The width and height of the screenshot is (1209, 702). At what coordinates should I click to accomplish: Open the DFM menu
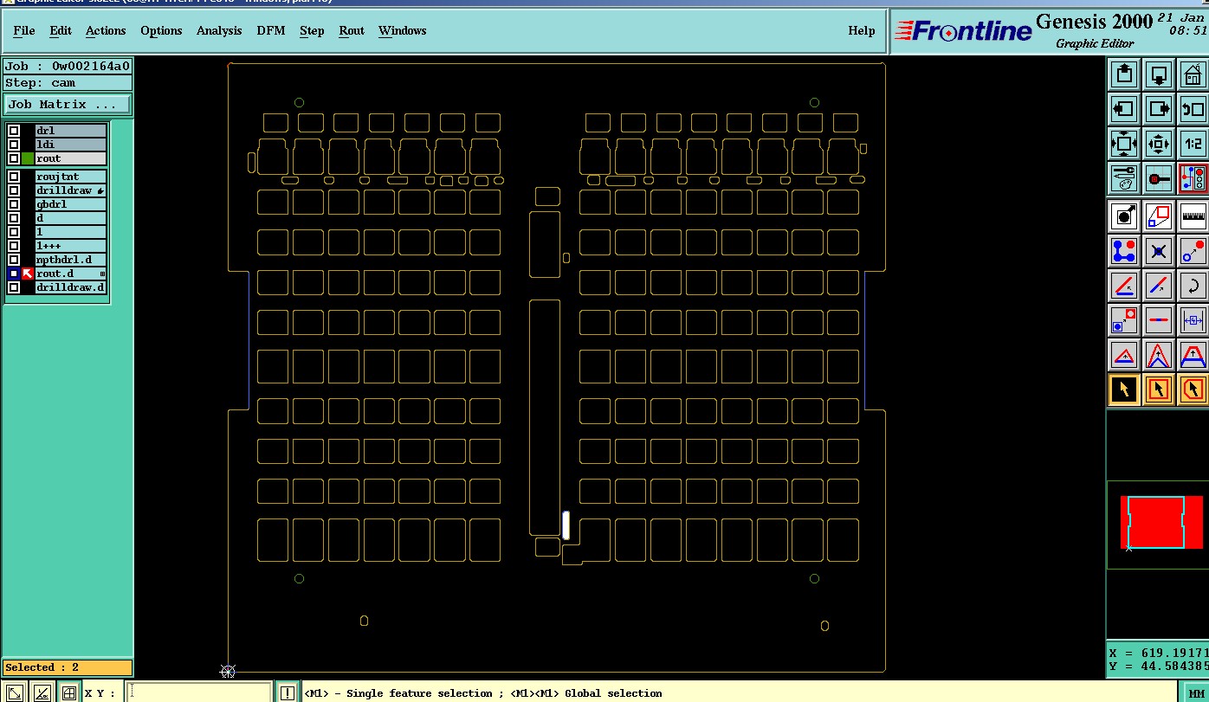(271, 30)
